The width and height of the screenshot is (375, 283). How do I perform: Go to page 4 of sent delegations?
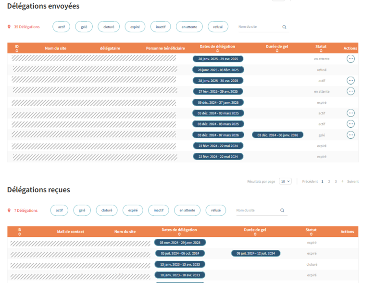coord(342,182)
